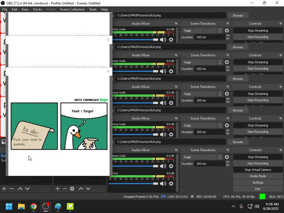This screenshot has height=213, width=284.
Task: Open Mic/Aux gear settings icon
Action: 171,184
